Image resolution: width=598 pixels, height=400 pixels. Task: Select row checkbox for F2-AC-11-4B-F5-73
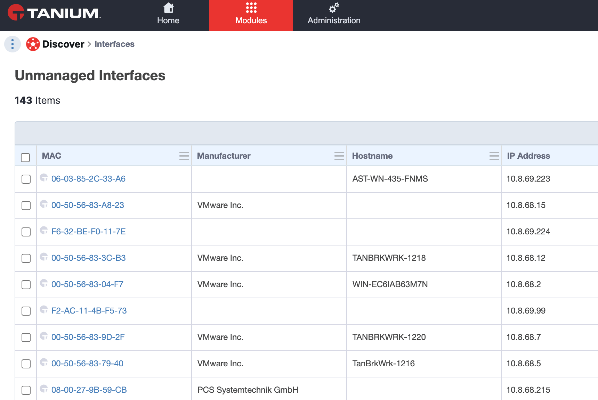coord(26,311)
